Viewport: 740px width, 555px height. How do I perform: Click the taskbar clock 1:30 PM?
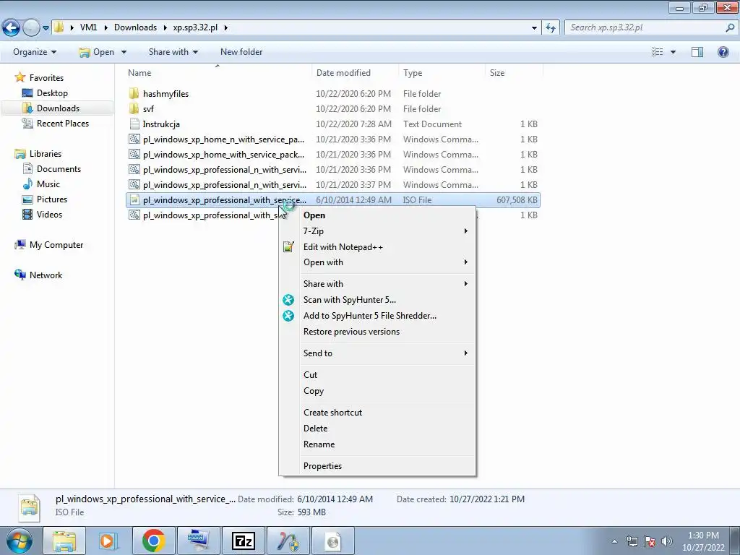pos(703,541)
